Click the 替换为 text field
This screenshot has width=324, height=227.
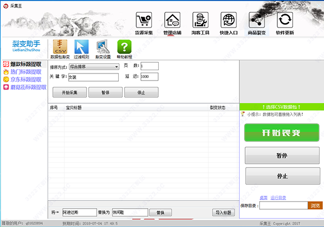click(130, 212)
